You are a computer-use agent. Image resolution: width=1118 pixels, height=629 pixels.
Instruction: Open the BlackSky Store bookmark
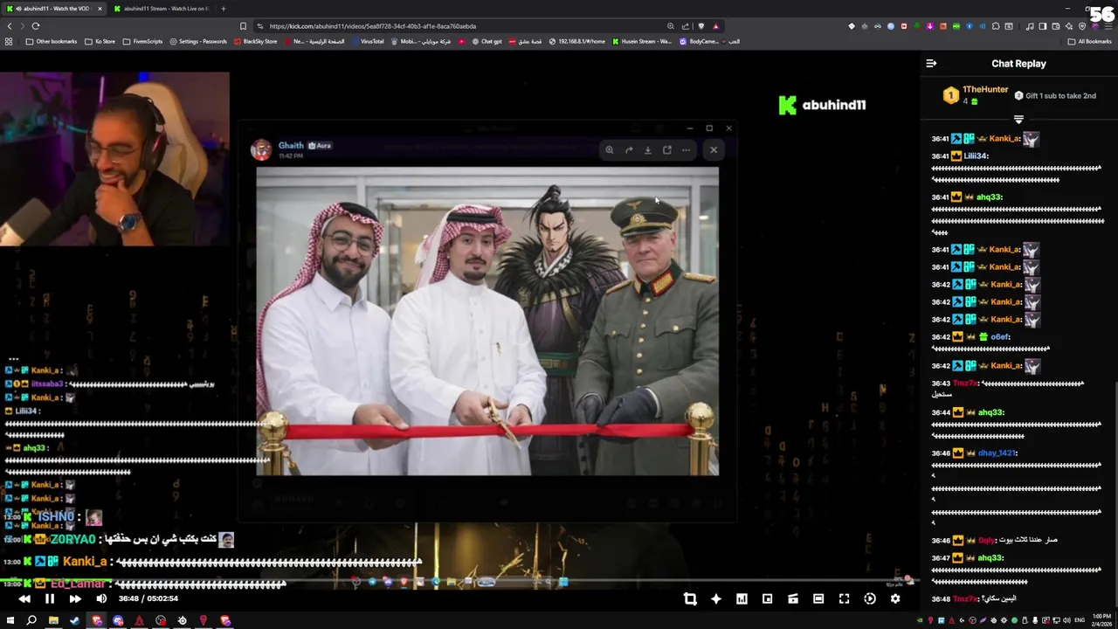pos(256,41)
